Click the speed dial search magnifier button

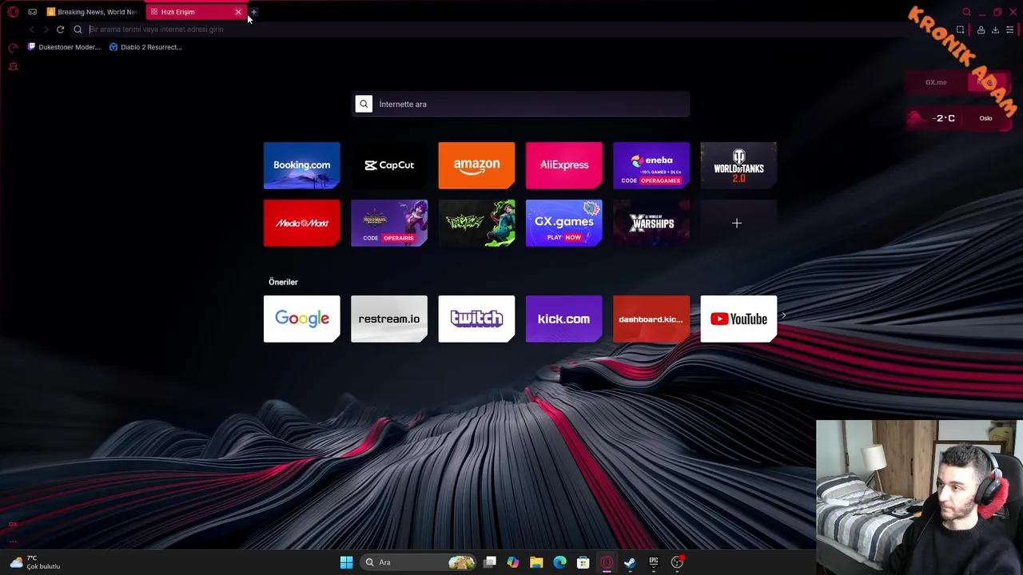click(364, 104)
